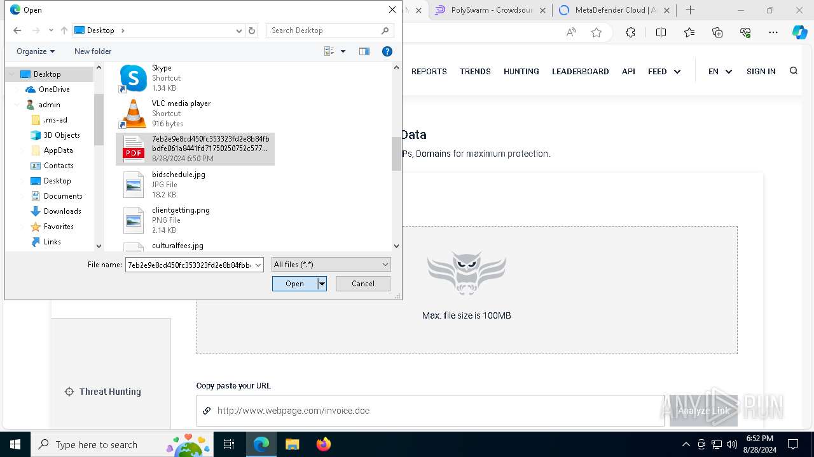
Task: Go back in Open dialog navigation
Action: click(17, 30)
